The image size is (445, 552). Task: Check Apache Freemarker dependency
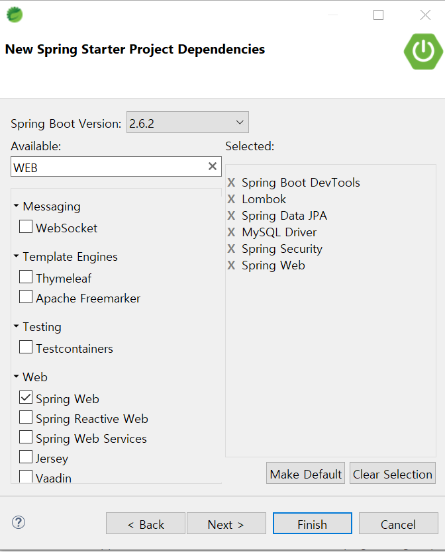[26, 297]
